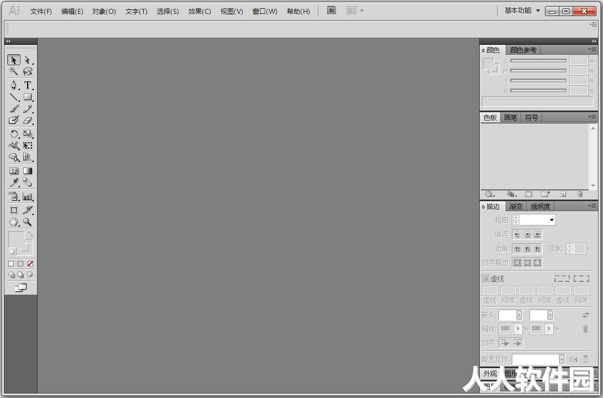Screen dimensions: 603x398
Task: Select the Blend tool
Action: point(27,182)
